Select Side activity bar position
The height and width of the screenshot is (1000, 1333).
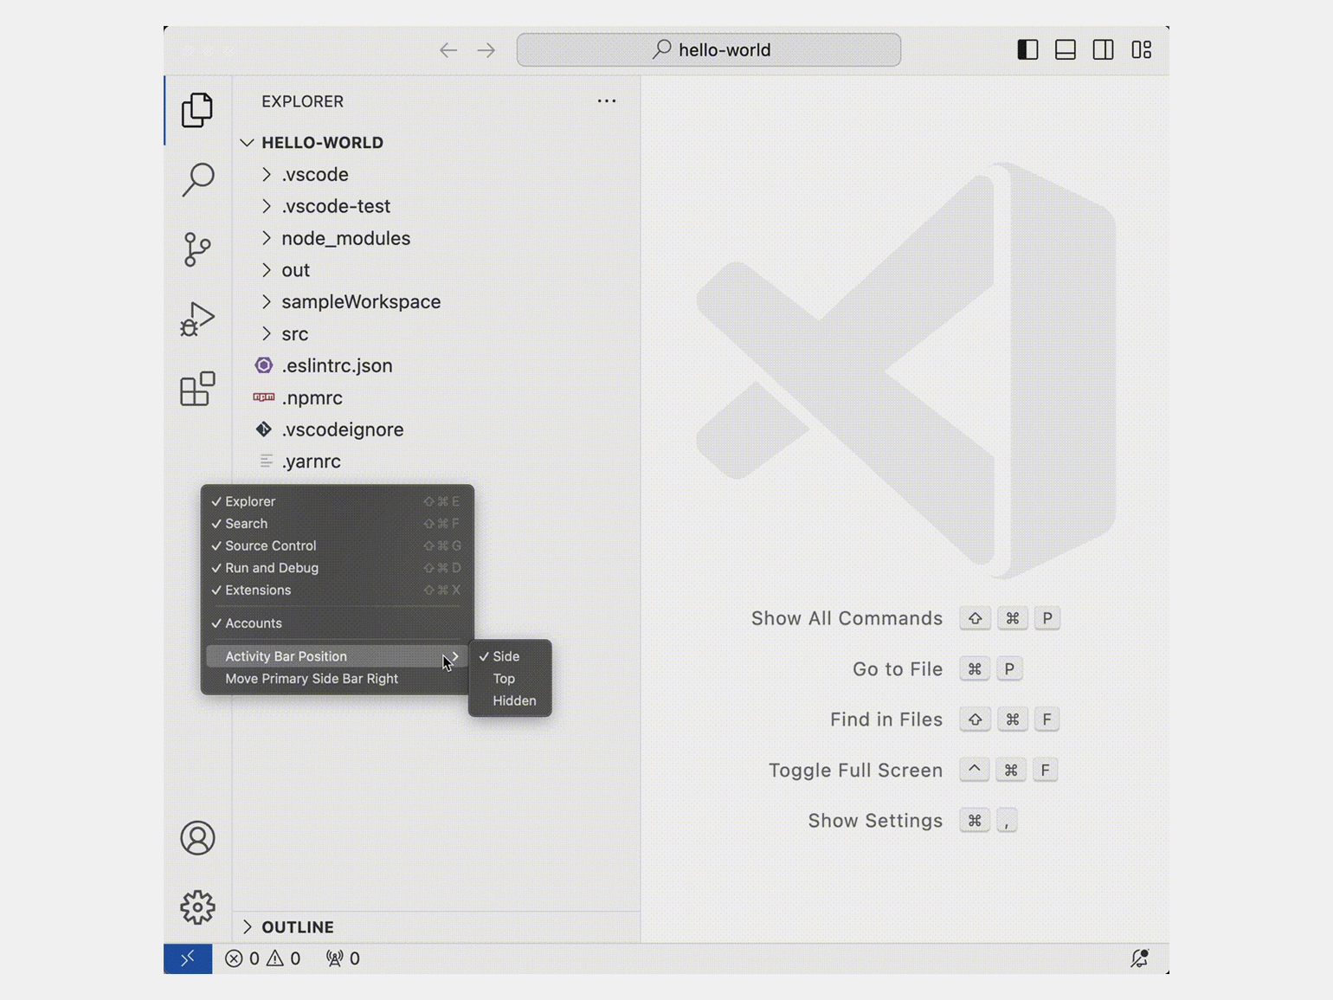coord(510,656)
